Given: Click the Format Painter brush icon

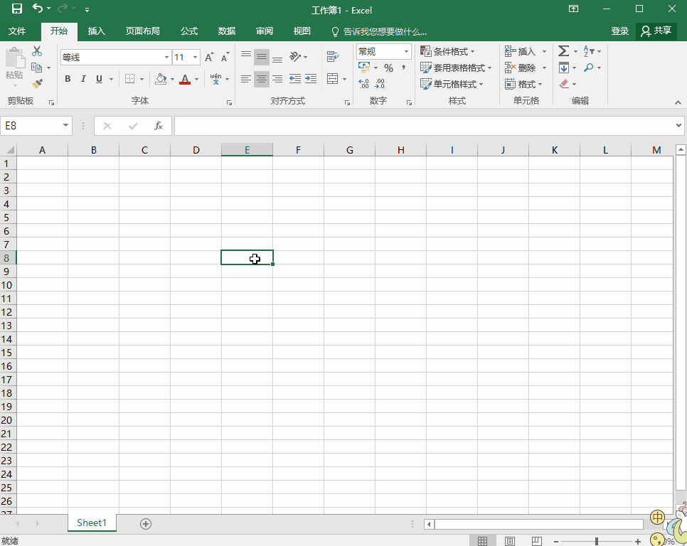Looking at the screenshot, I should tap(37, 84).
